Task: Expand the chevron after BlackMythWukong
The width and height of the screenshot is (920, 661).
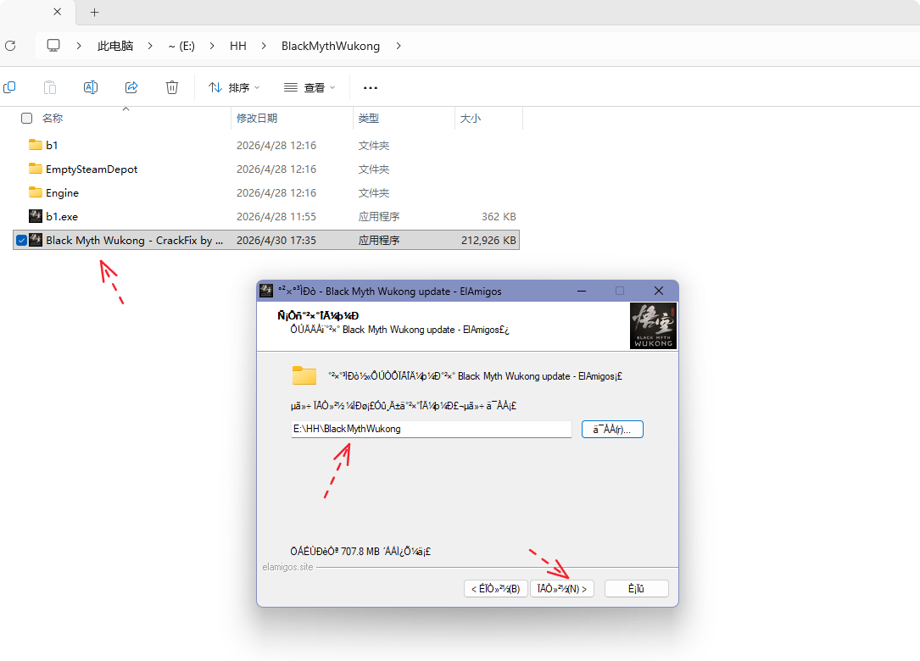Action: pyautogui.click(x=399, y=46)
